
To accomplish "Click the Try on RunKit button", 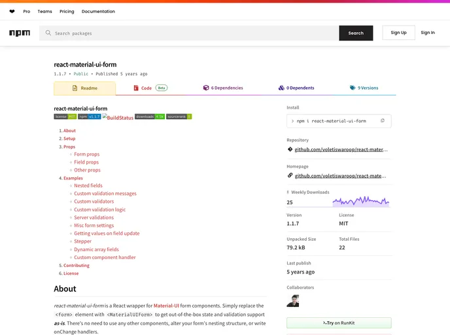I will coord(339,323).
